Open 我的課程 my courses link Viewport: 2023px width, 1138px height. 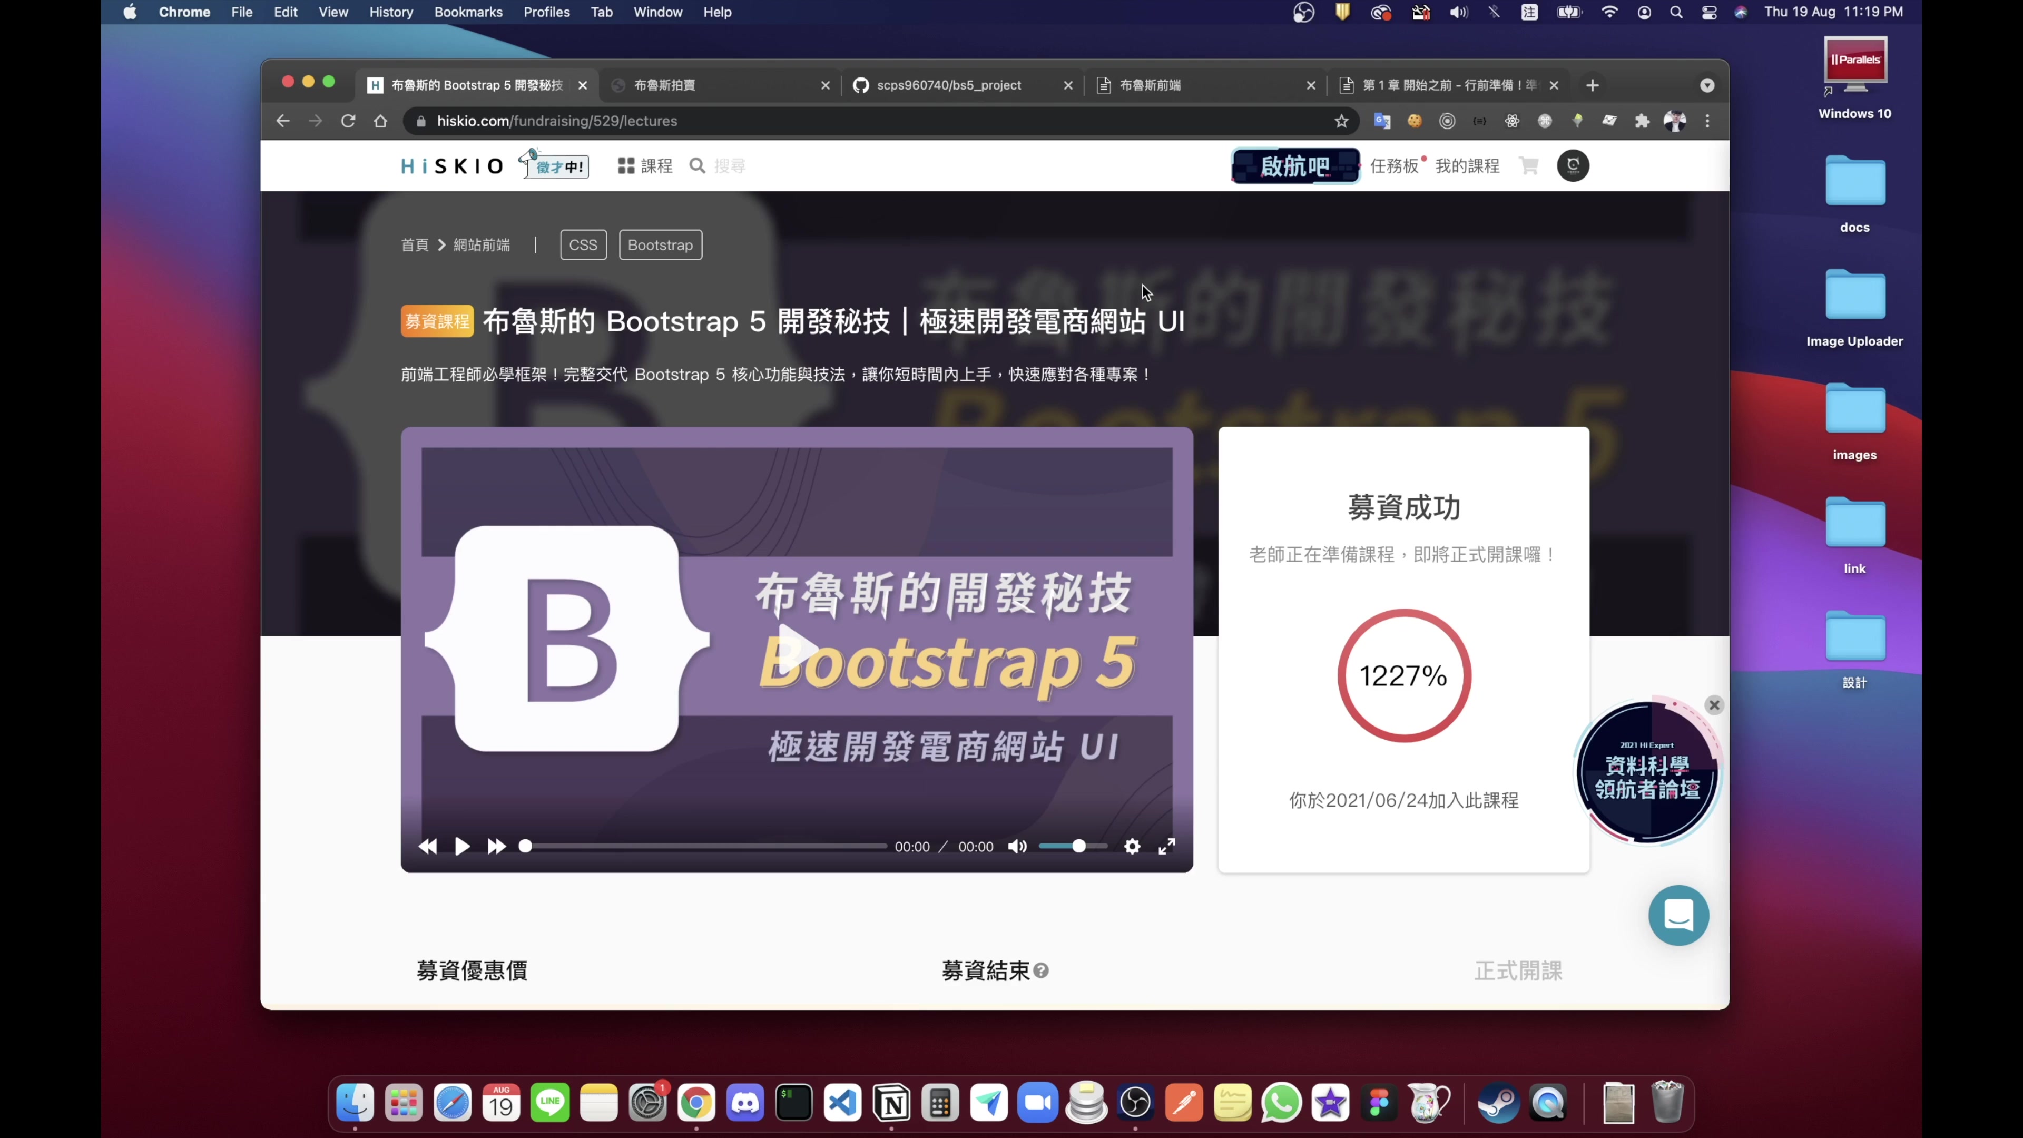click(x=1467, y=166)
